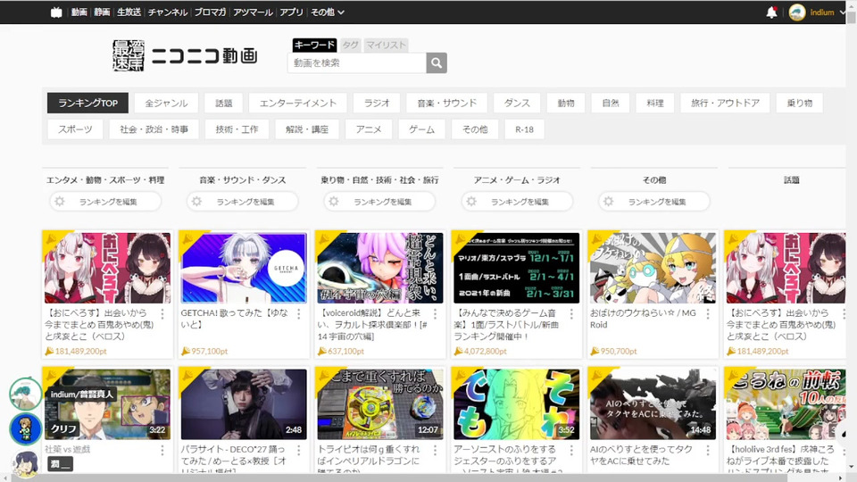Select the ダンス genre tab
This screenshot has height=482, width=857.
click(517, 103)
